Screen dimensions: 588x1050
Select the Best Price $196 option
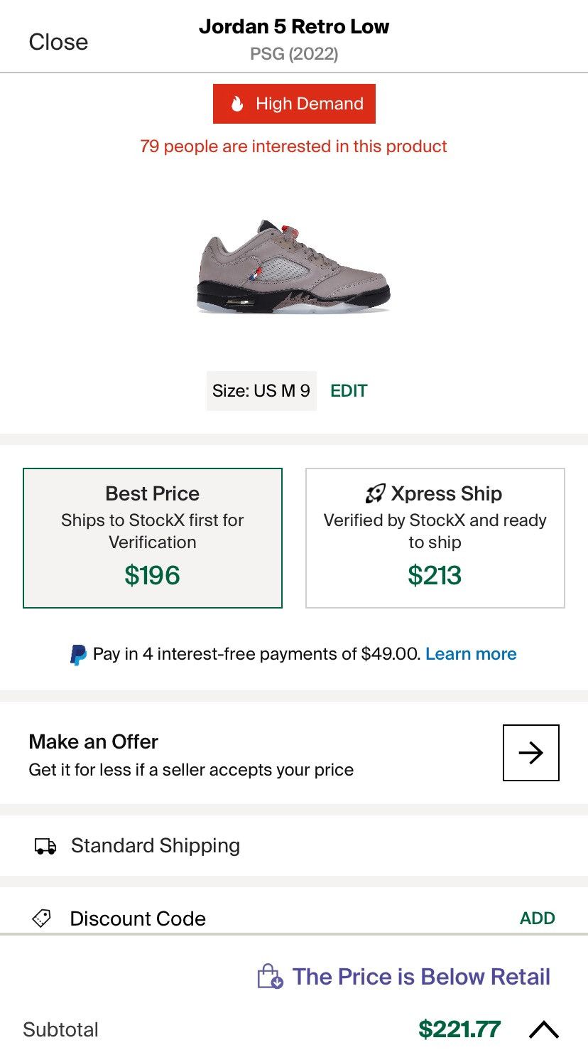(153, 538)
